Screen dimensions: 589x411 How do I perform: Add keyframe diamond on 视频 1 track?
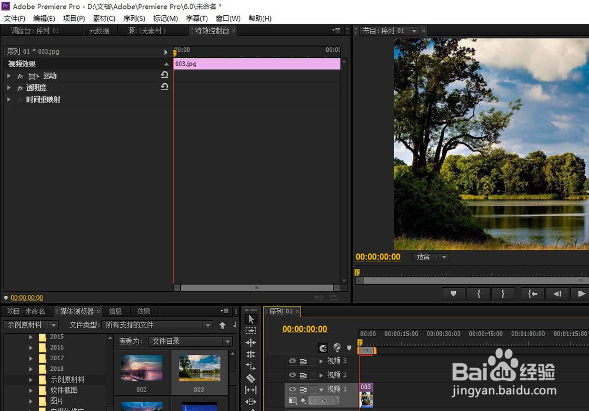tap(324, 401)
